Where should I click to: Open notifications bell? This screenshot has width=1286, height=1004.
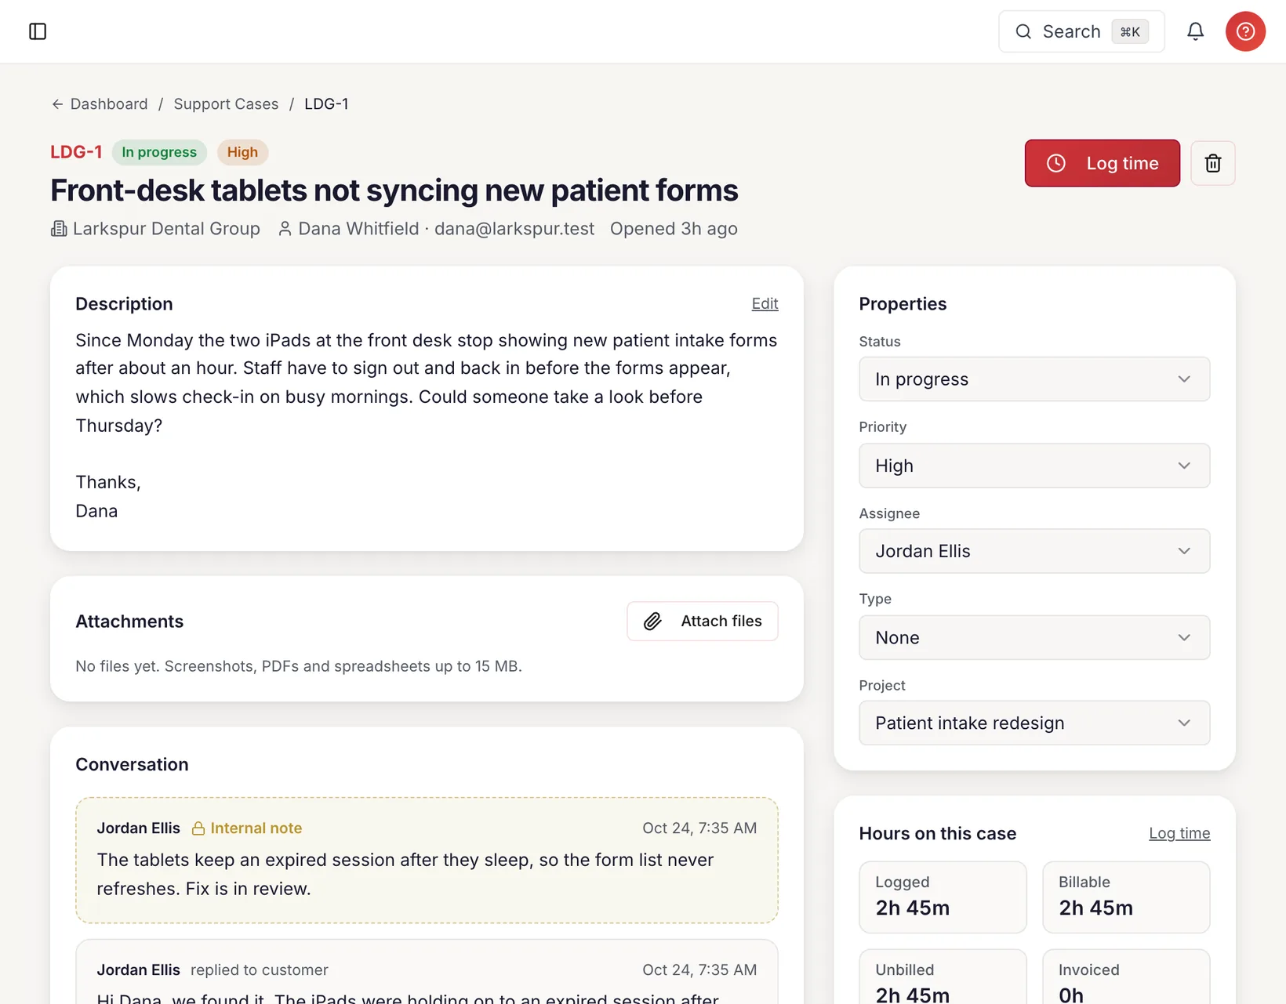point(1195,31)
